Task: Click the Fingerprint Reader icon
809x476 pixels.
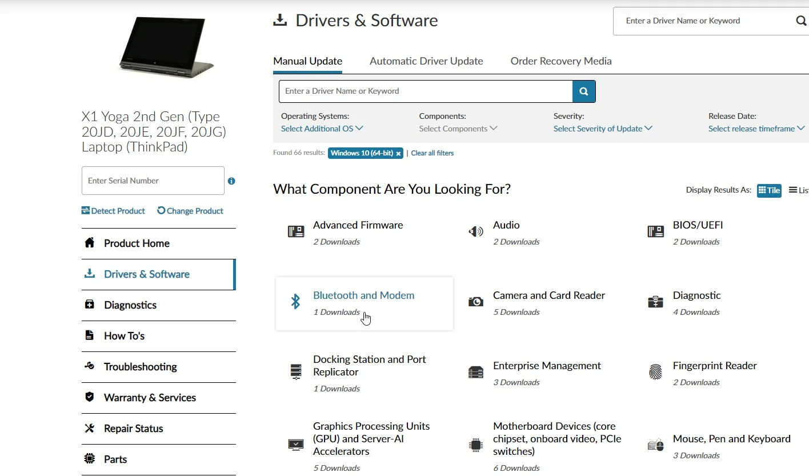Action: pyautogui.click(x=655, y=372)
